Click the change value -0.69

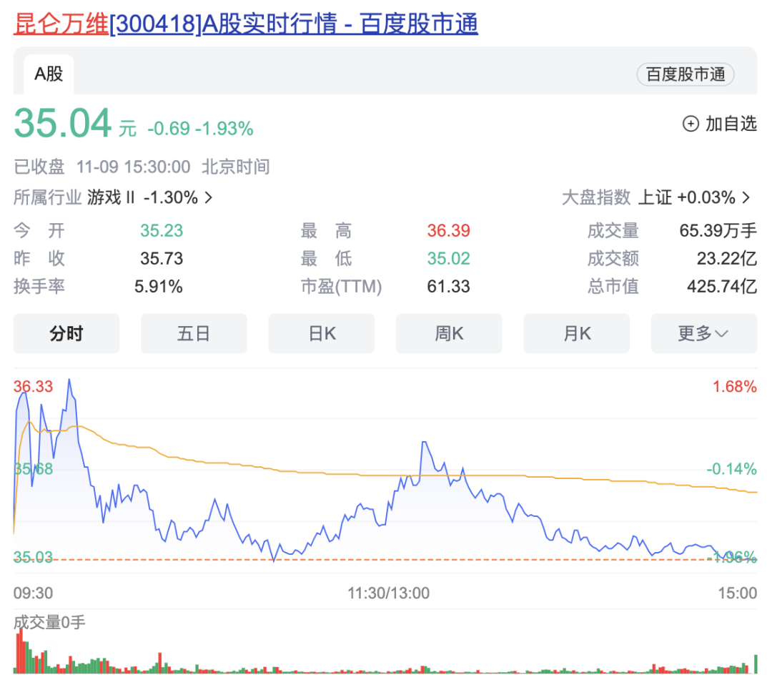169,129
